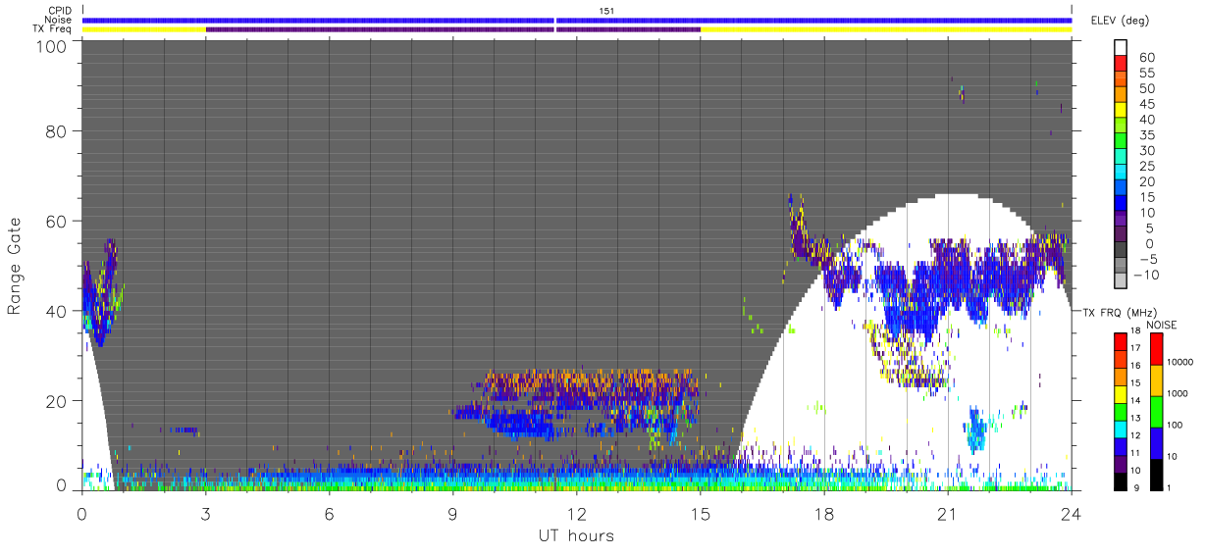
Task: Pick the red ELEV swatch between 60 and 55
Action: [x=1123, y=65]
